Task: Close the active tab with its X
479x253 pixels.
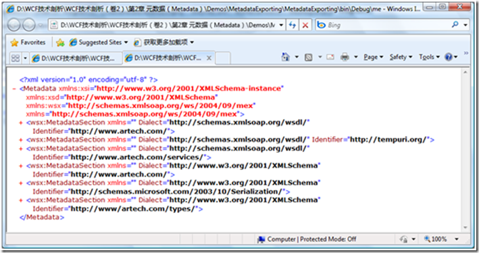Action: [x=209, y=57]
